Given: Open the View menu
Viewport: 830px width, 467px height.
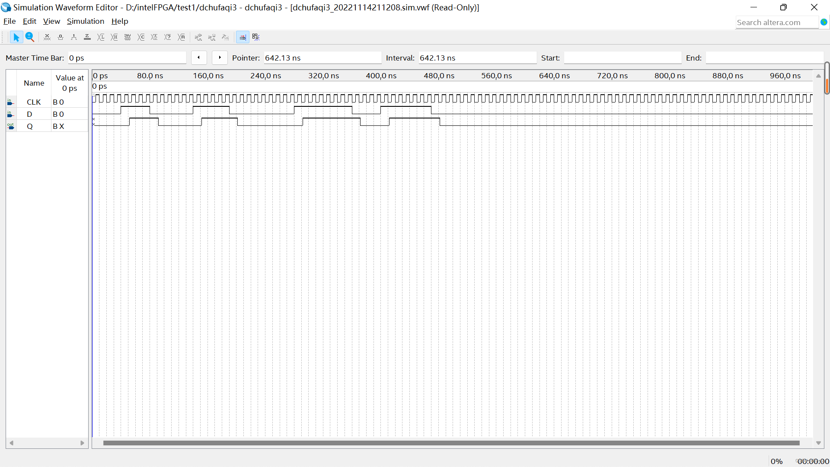Looking at the screenshot, I should pos(51,21).
